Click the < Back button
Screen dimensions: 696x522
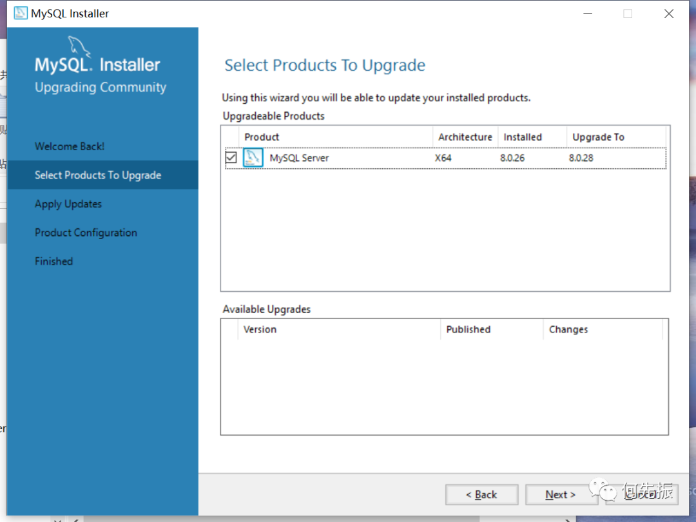[x=481, y=494]
